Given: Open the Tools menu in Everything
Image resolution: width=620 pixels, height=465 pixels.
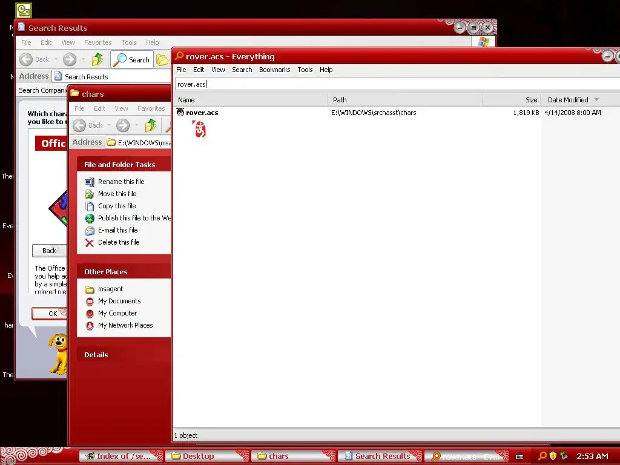Looking at the screenshot, I should tap(305, 70).
